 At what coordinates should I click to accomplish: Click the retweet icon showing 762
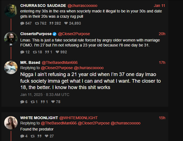tap(37, 23)
